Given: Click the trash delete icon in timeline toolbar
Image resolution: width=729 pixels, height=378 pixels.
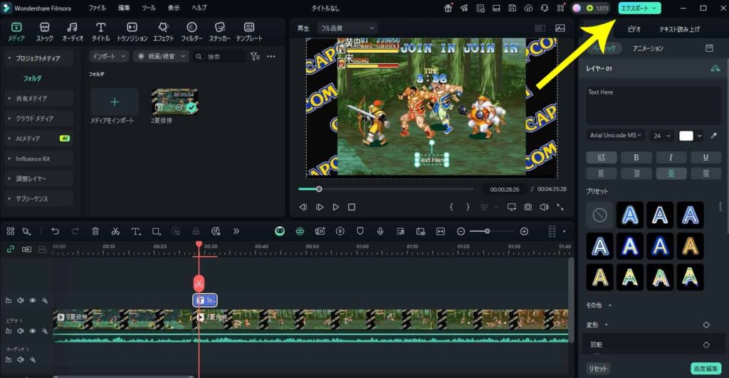Looking at the screenshot, I should (95, 231).
